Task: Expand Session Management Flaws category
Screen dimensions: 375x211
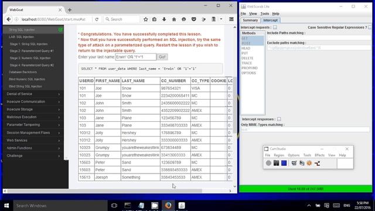Action: tap(33, 132)
